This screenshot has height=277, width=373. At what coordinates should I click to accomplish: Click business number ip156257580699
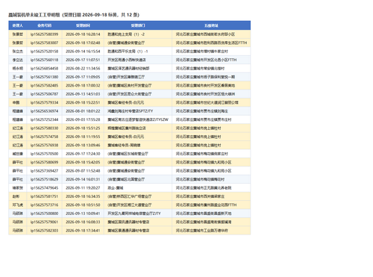point(44,162)
